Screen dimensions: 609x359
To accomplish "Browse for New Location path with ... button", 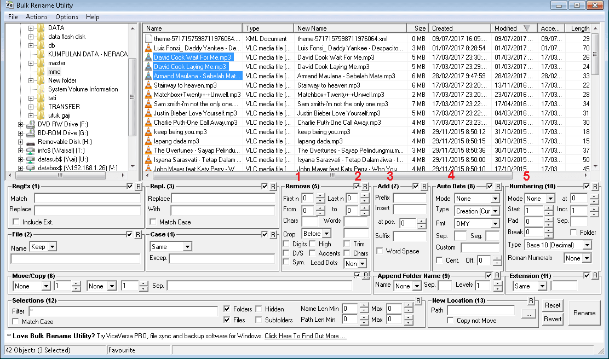I will pyautogui.click(x=528, y=314).
